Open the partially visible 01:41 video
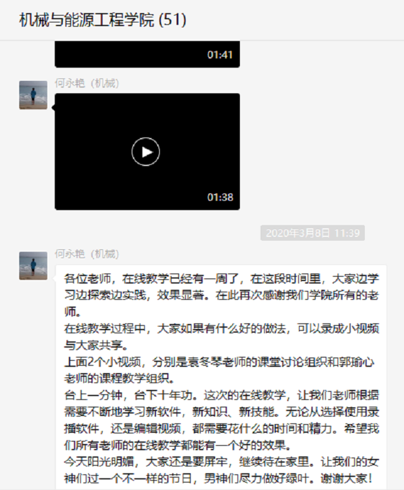This screenshot has height=490, width=404. pos(147,54)
